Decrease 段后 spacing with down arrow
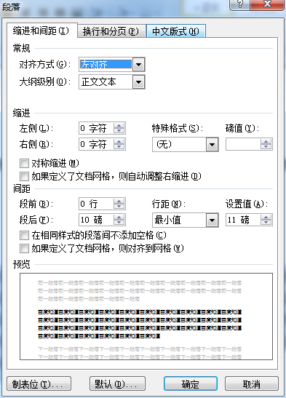 [x=119, y=223]
